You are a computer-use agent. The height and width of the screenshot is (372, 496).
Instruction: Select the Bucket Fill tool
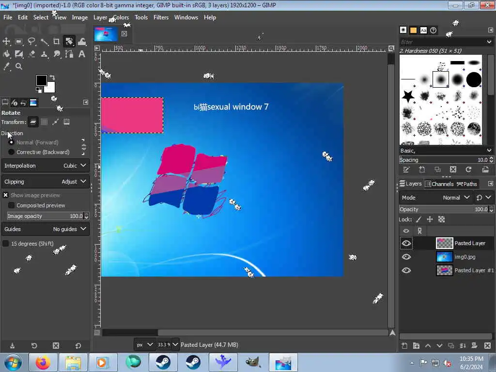pos(6,54)
